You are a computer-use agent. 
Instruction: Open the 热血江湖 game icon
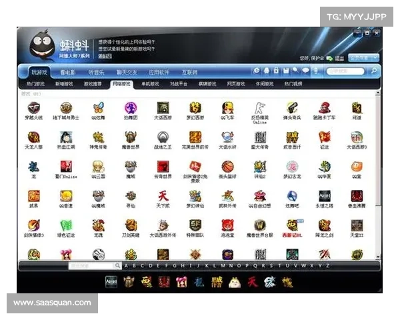tap(66, 137)
